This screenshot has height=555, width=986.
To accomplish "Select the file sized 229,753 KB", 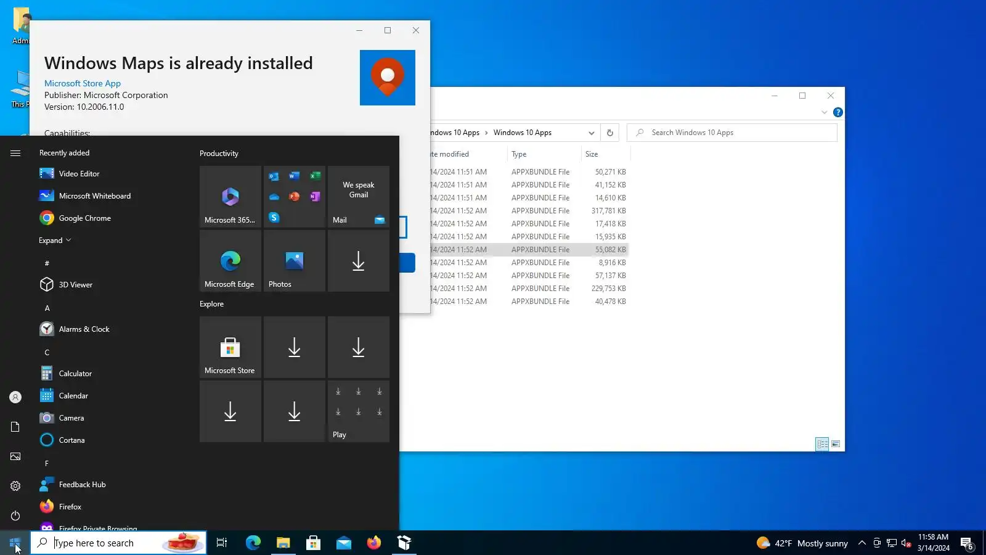I will tap(529, 289).
